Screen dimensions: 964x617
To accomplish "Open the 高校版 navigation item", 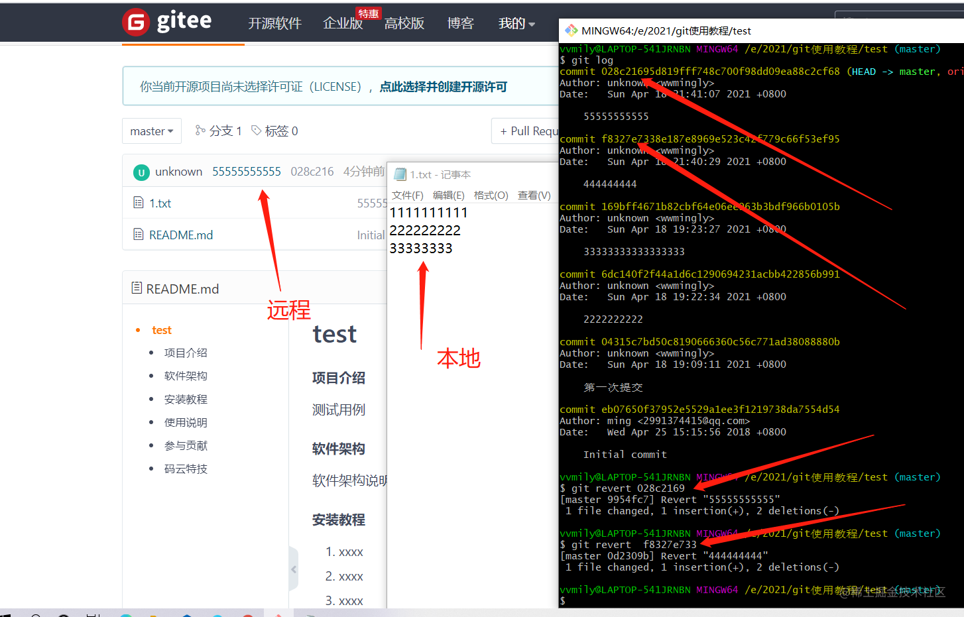I will (x=404, y=24).
